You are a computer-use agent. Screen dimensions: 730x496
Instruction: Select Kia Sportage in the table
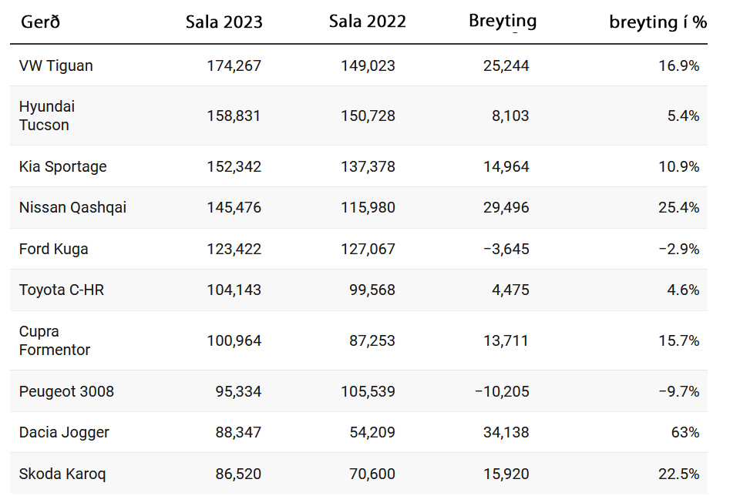[62, 167]
